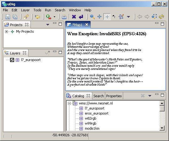Select w99rgb layer in the catalog

(x=90, y=123)
